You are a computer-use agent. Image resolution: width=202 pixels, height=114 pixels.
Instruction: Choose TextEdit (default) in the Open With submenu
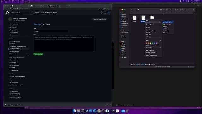coord(168,22)
